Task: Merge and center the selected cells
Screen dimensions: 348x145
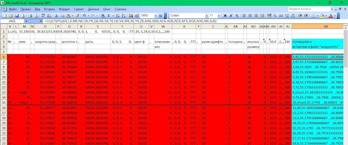Action: 262,16
